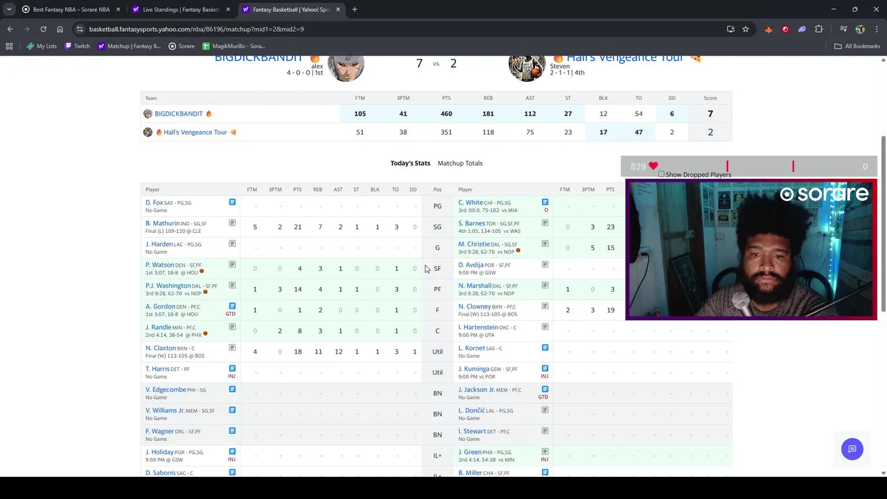The height and width of the screenshot is (499, 887).
Task: Switch to Live Standings browser tab
Action: click(180, 9)
